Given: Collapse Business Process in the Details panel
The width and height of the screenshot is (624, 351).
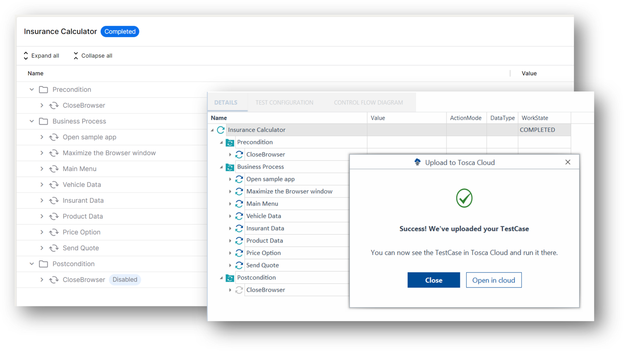Looking at the screenshot, I should click(222, 167).
